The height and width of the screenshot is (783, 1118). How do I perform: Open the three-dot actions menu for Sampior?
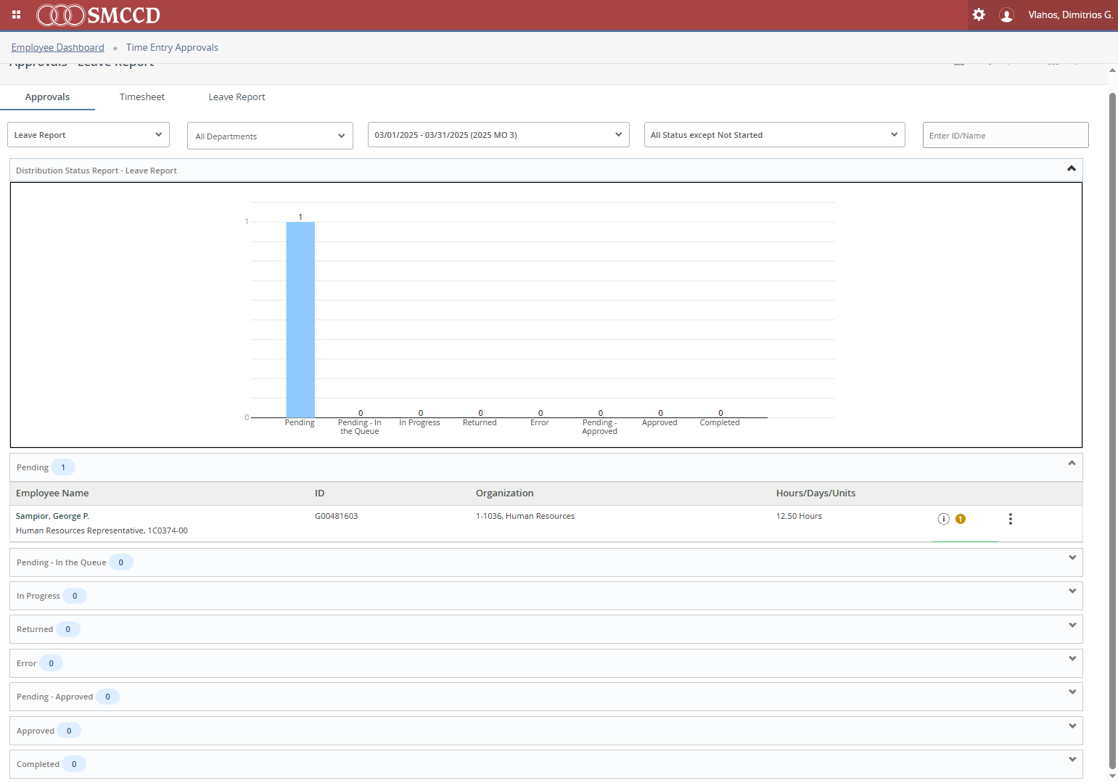point(1011,519)
